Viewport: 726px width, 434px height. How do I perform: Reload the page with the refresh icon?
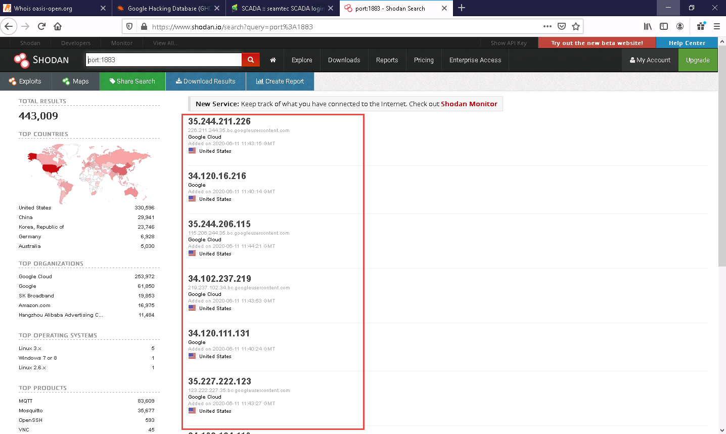click(41, 26)
